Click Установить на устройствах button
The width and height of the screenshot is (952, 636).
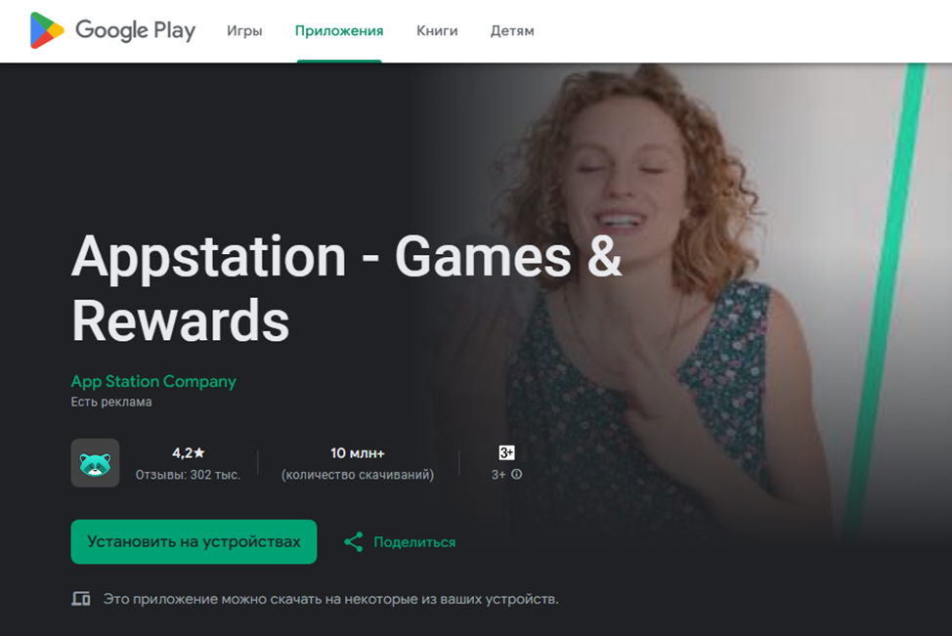pyautogui.click(x=194, y=542)
